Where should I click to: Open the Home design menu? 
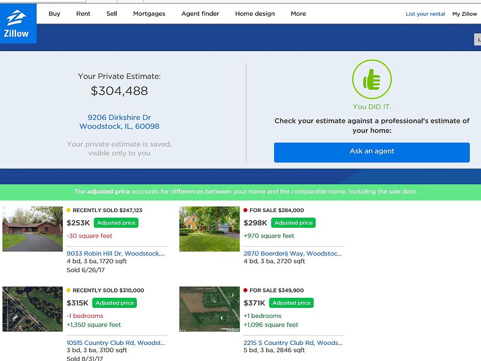(x=255, y=14)
